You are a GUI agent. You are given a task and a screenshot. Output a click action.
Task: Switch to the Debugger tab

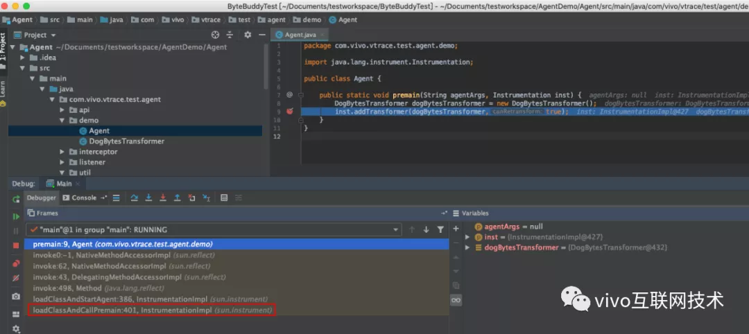41,197
